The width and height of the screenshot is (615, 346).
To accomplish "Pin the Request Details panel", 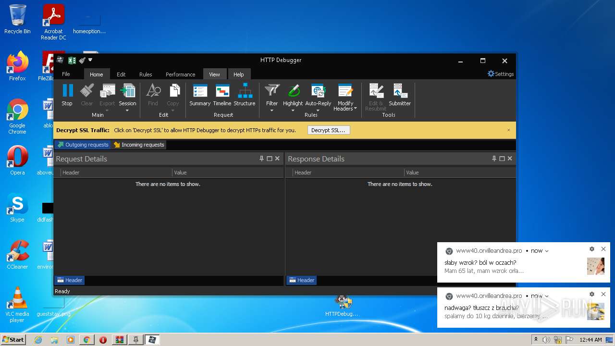I will pyautogui.click(x=262, y=159).
